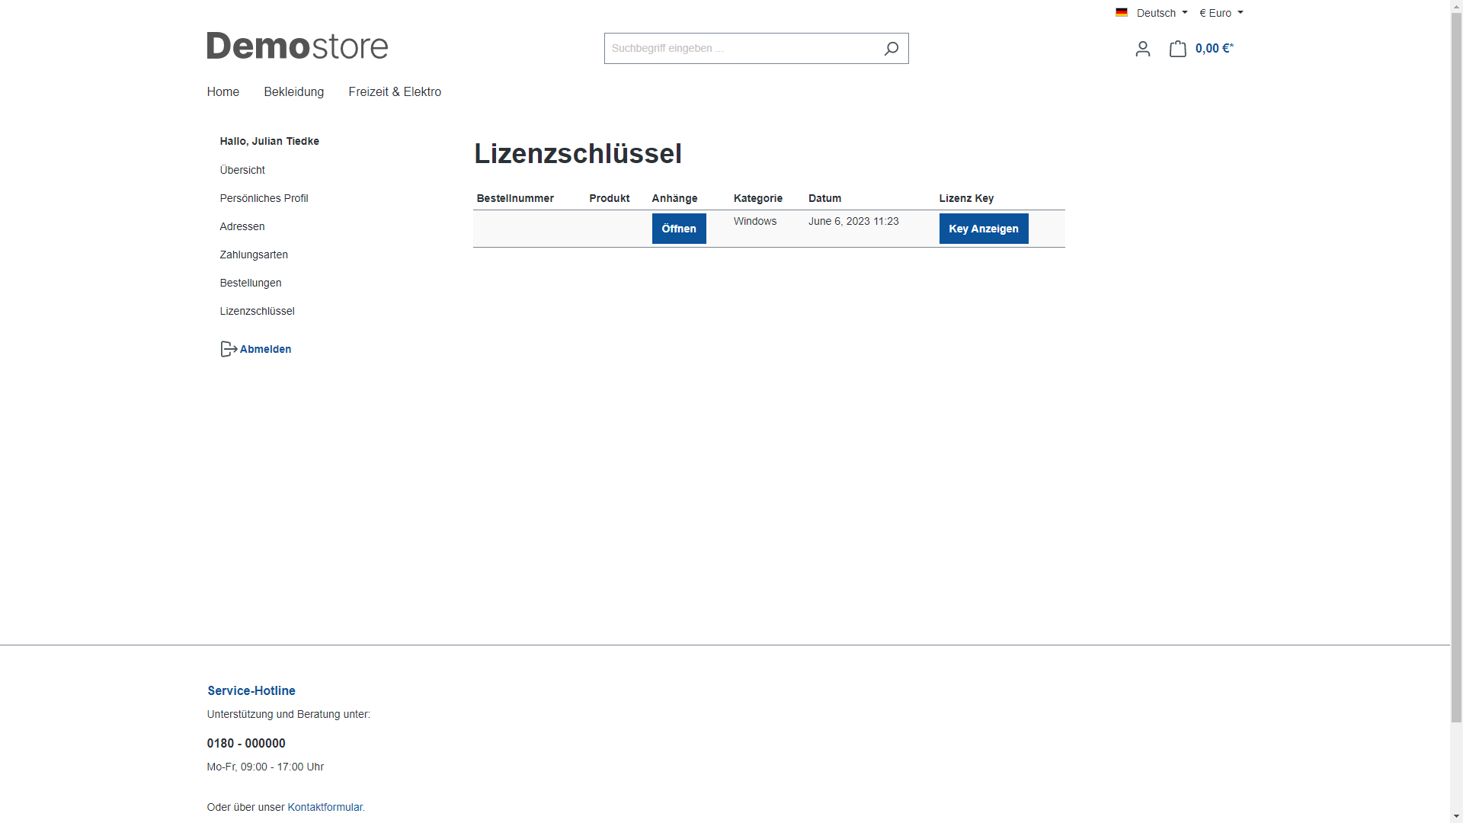The height and width of the screenshot is (823, 1463).
Task: Click the Abmelden logout link
Action: coord(265,349)
